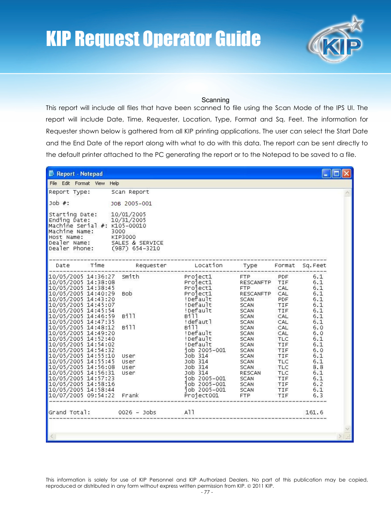Click host name value 'KIP3000'

(123, 237)
